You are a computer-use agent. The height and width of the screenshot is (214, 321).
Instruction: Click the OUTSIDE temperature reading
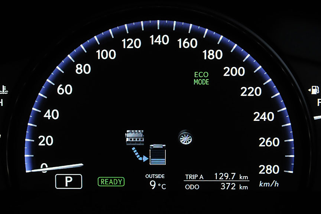(x=155, y=182)
